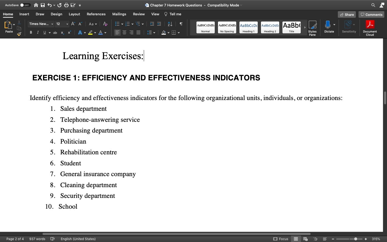Toggle superscript formatting
387x242 pixels.
pyautogui.click(x=69, y=33)
